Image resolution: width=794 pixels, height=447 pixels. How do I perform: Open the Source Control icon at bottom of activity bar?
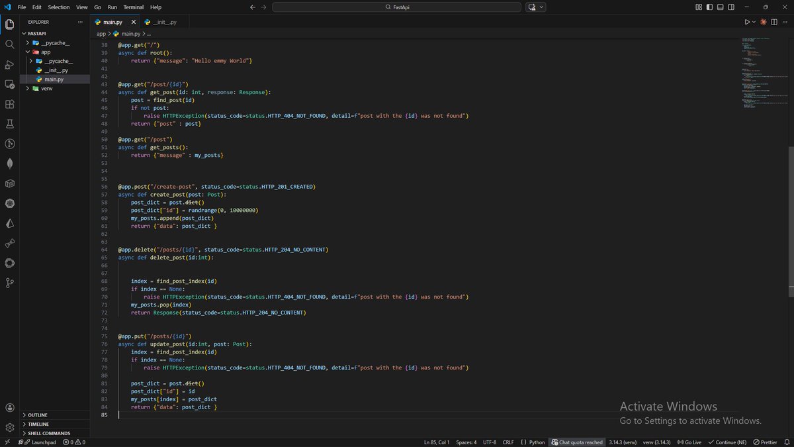(9, 283)
